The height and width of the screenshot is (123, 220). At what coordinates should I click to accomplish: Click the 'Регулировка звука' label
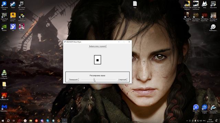(97, 76)
